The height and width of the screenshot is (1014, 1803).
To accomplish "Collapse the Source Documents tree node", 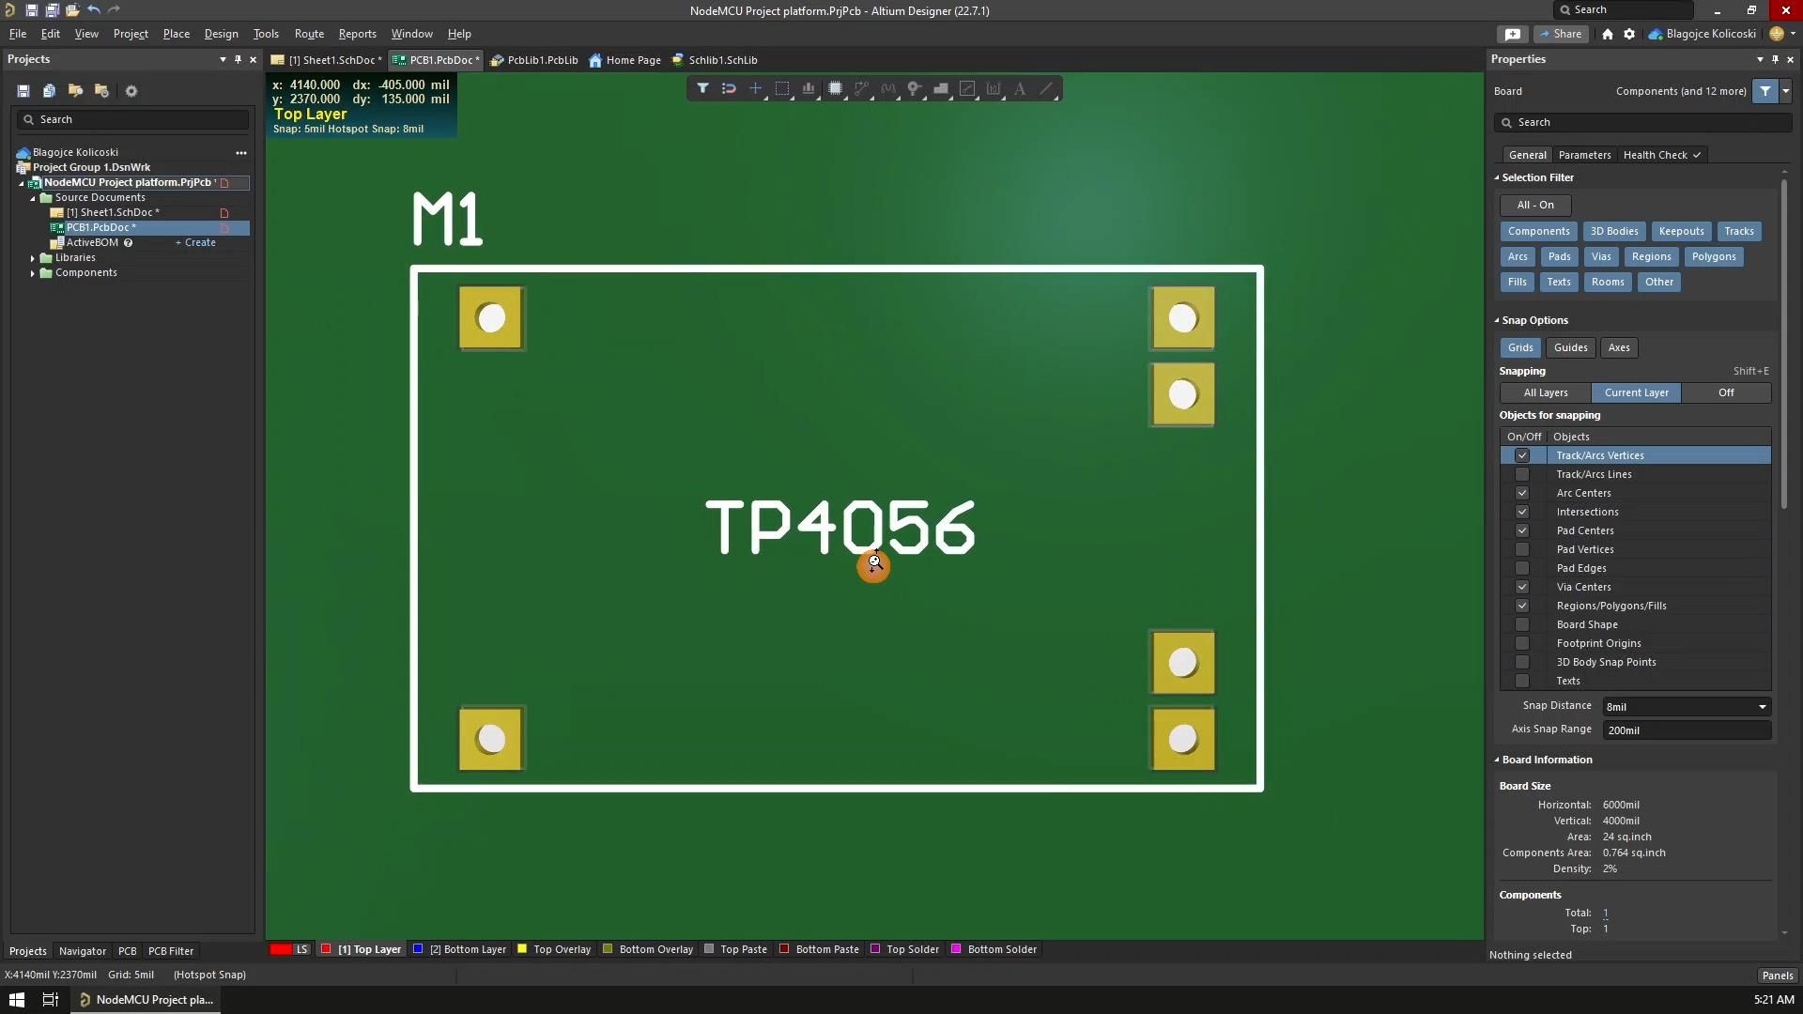I will pos(32,197).
